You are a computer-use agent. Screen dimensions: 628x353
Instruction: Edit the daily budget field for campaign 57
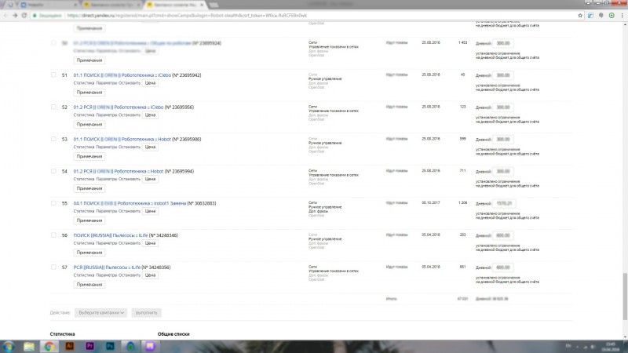click(x=503, y=267)
